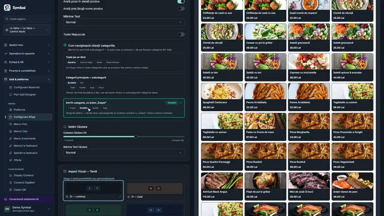Select the Toate pe un rând navigation option
The image size is (384, 216).
pyautogui.click(x=124, y=62)
